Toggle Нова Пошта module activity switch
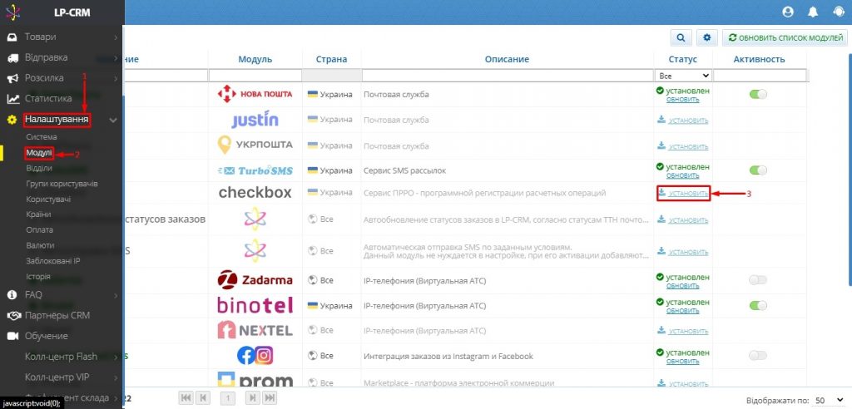852x409 pixels. (758, 94)
